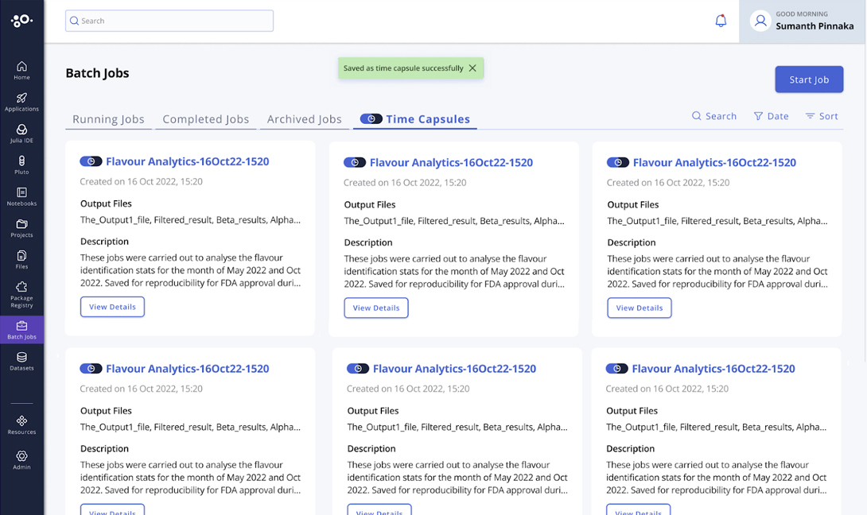Image resolution: width=867 pixels, height=515 pixels.
Task: Click the notification bell icon
Action: (x=721, y=21)
